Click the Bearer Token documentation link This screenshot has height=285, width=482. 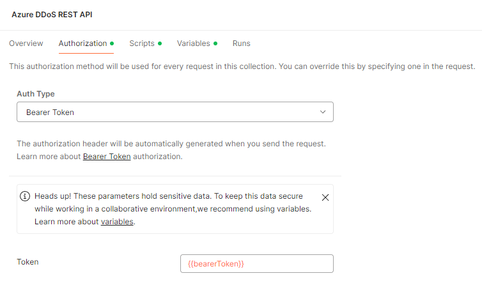pos(107,157)
